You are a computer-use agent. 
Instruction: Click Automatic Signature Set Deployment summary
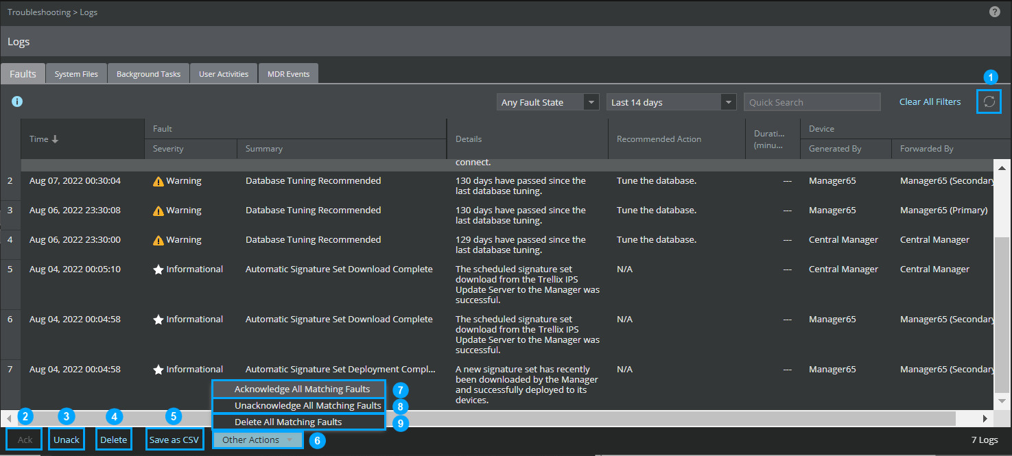click(x=340, y=370)
